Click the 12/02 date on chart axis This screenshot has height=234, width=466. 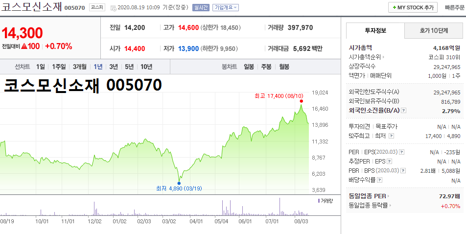pos(95,222)
